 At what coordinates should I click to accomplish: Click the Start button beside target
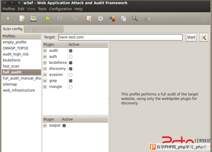coord(191,37)
